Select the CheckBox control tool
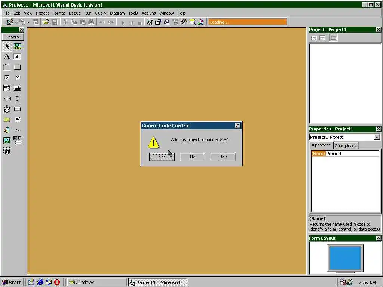Image resolution: width=383 pixels, height=287 pixels. (7, 78)
